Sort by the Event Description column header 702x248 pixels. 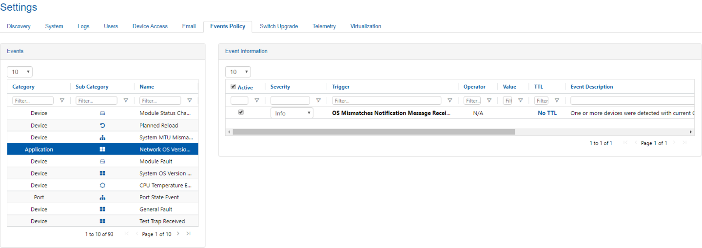pos(591,87)
